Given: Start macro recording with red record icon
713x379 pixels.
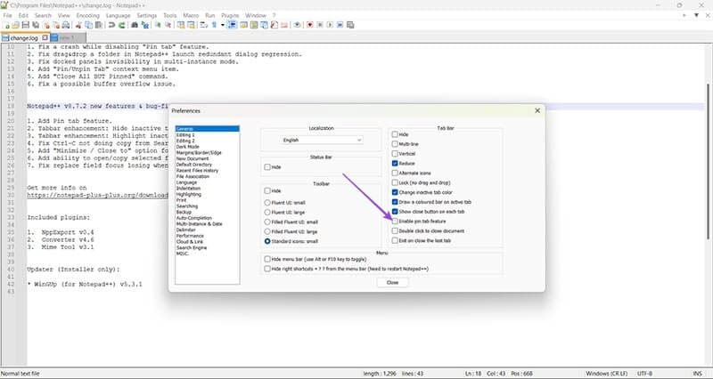Looking at the screenshot, I should point(309,25).
